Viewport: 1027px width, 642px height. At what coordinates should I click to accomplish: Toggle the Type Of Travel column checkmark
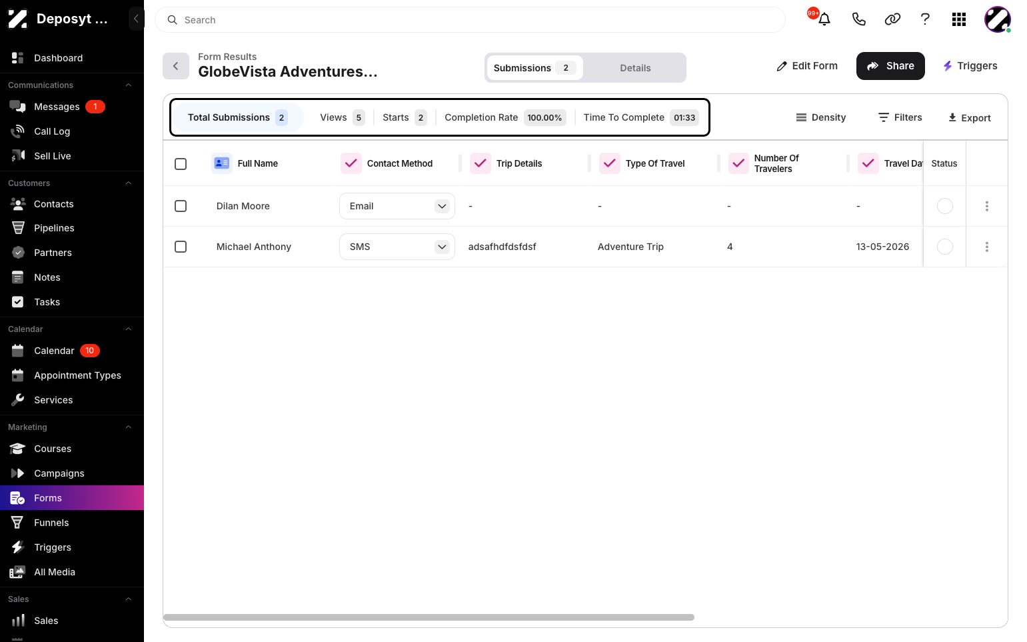[x=610, y=163]
